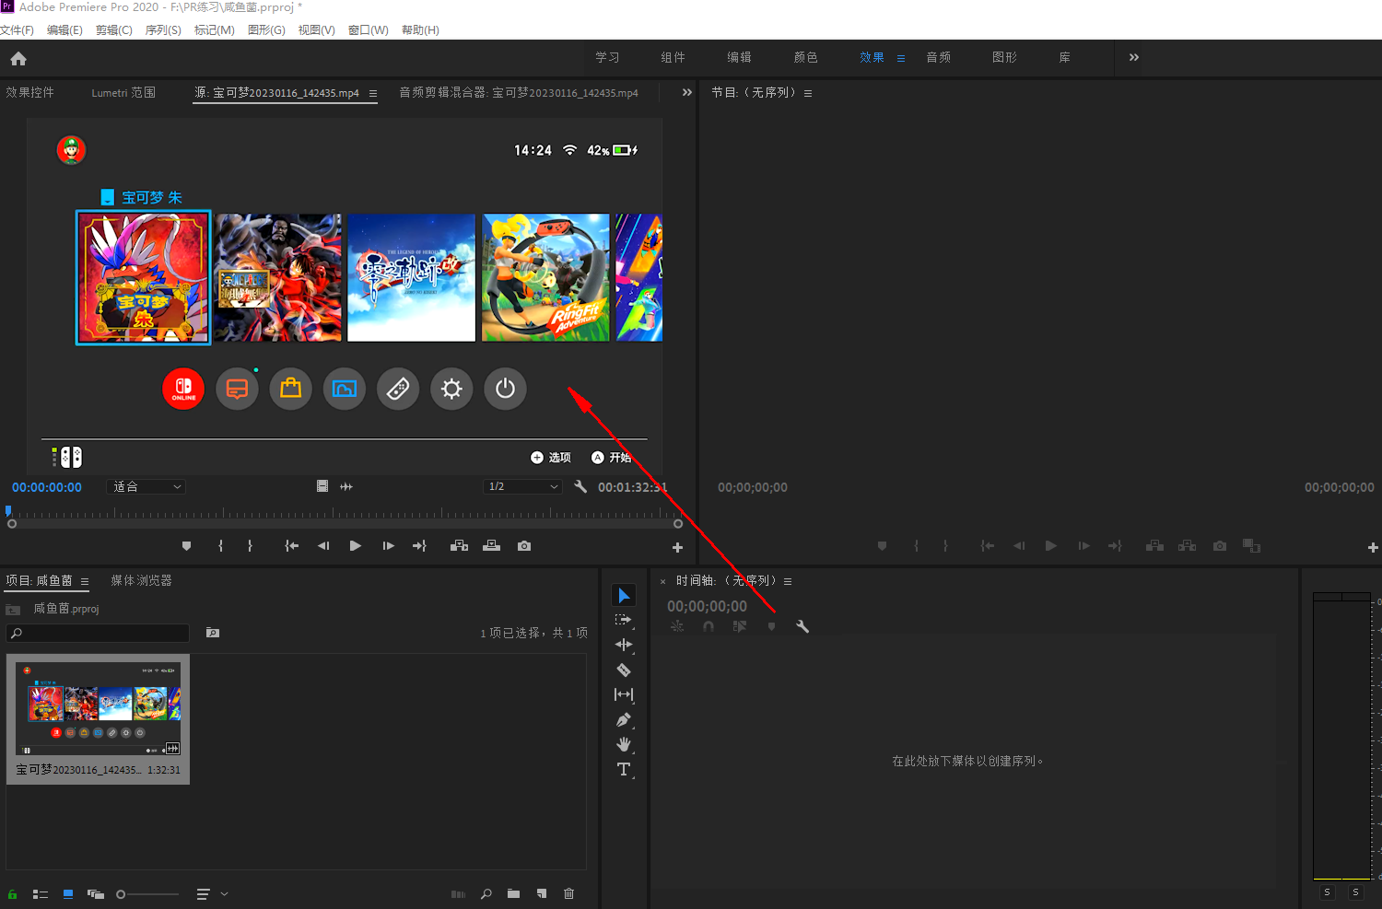Viewport: 1382px width, 909px height.
Task: Select the Pen tool
Action: coord(624,719)
